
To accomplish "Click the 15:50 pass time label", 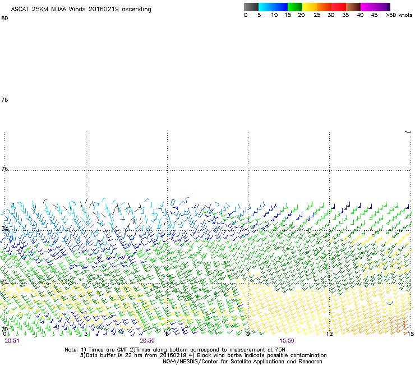I will 287,341.
